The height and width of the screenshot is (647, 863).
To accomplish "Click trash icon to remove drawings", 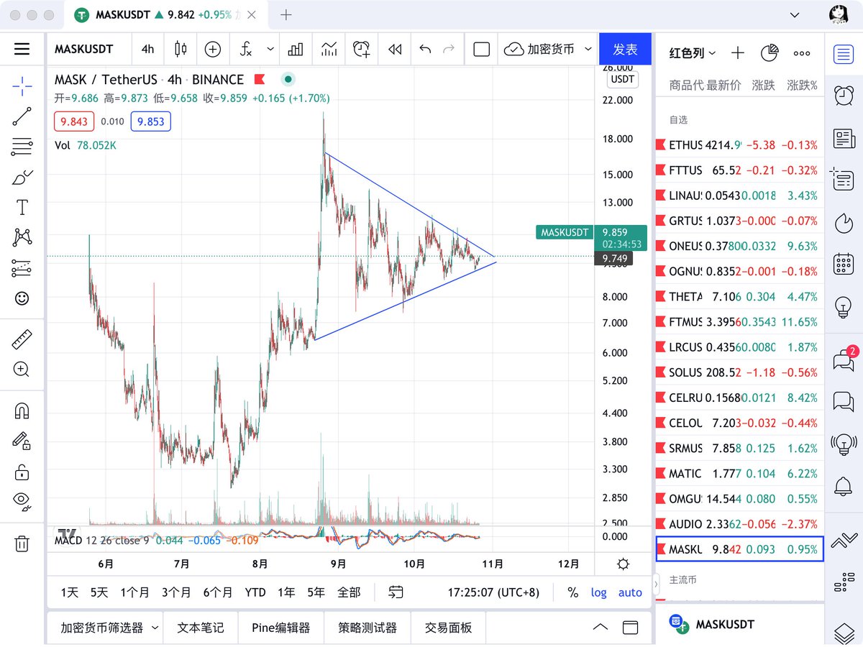I will 22,543.
